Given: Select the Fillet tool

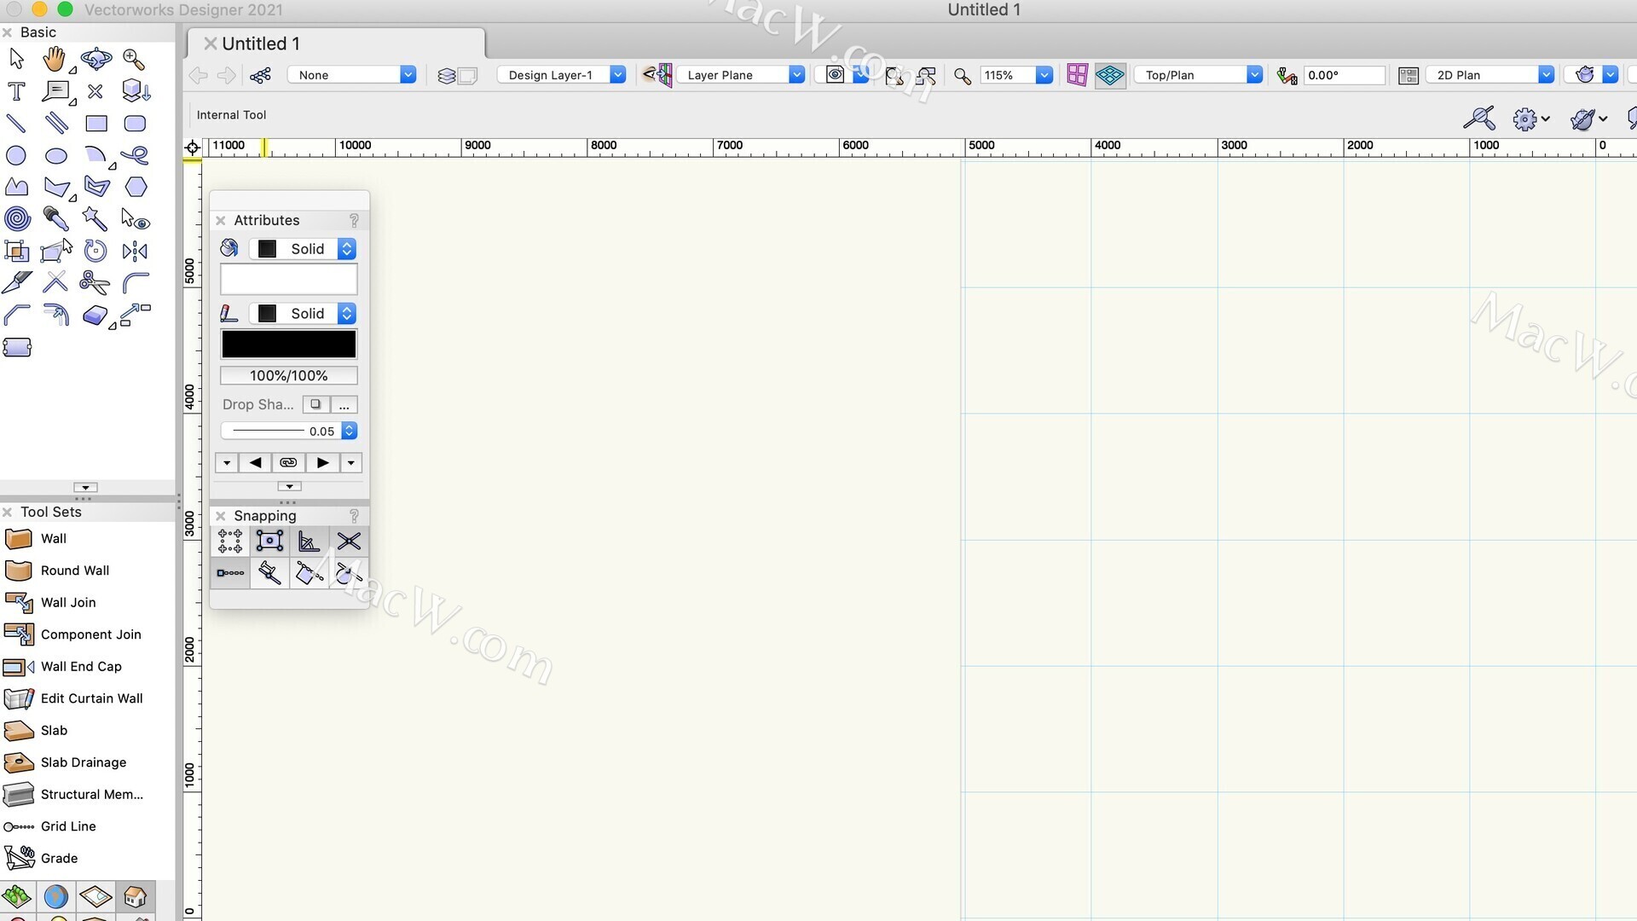Looking at the screenshot, I should (x=136, y=282).
